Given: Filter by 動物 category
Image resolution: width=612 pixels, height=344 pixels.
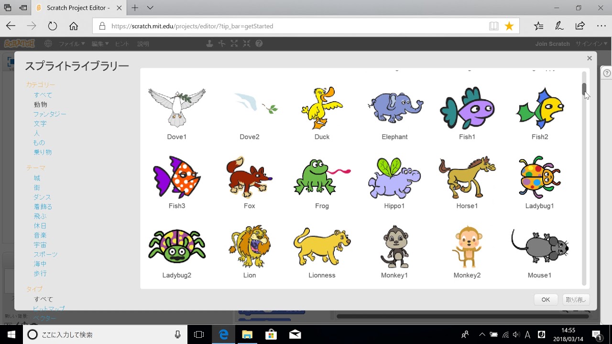Looking at the screenshot, I should (40, 105).
